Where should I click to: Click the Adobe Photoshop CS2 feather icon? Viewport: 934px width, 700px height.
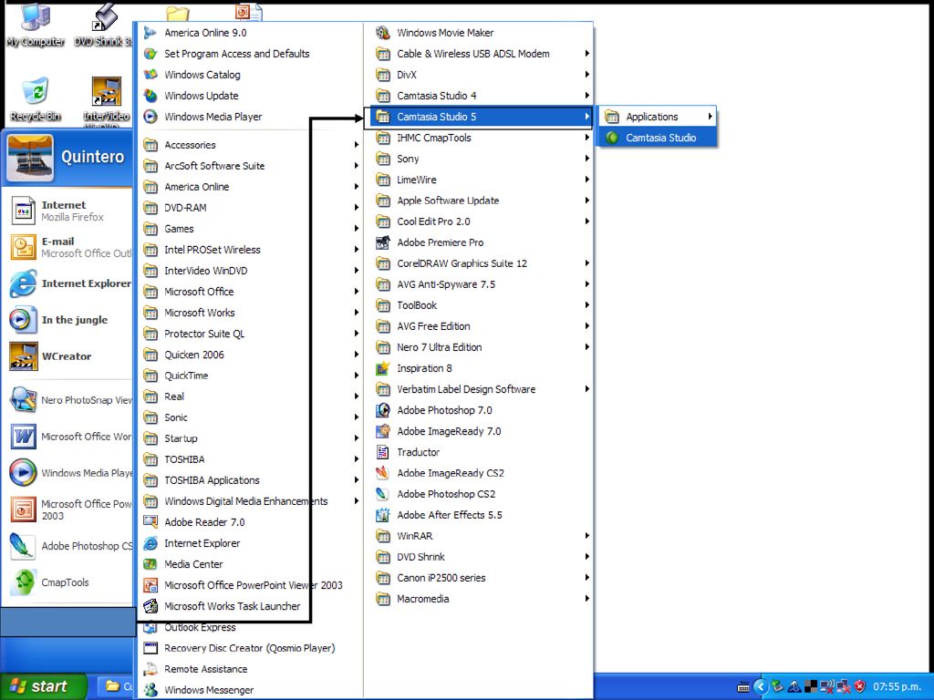(x=383, y=494)
